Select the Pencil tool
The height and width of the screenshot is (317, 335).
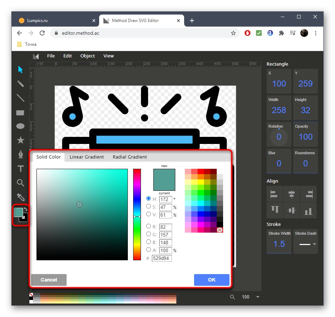click(21, 84)
